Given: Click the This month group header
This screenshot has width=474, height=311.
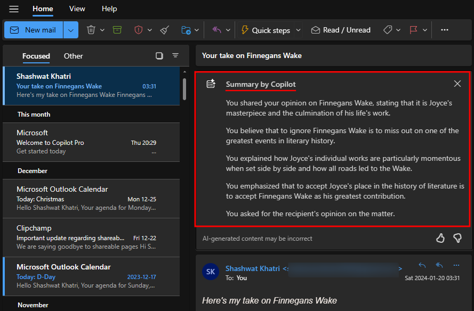Looking at the screenshot, I should pos(34,114).
